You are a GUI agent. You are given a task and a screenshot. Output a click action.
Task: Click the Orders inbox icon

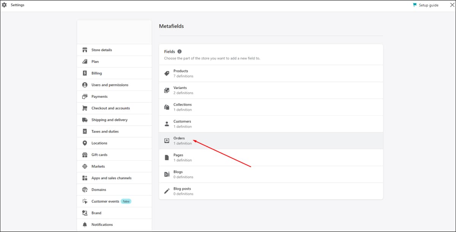tap(166, 141)
